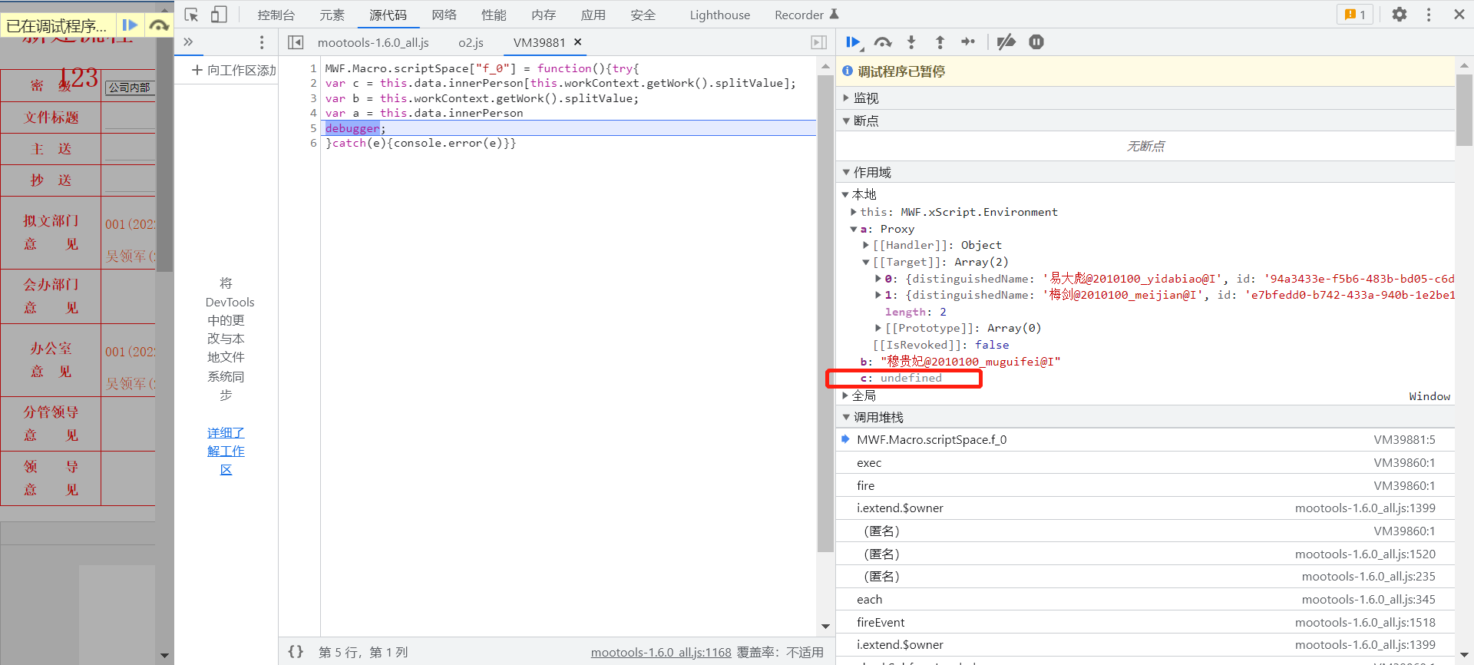The image size is (1474, 665).
Task: Click the step into function icon
Action: click(911, 42)
